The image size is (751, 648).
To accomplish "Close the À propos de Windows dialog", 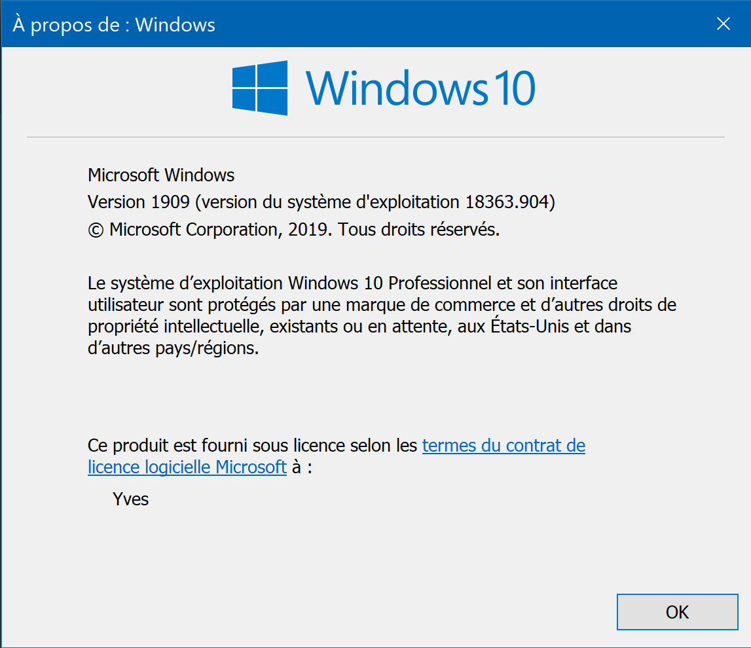I will tap(723, 24).
